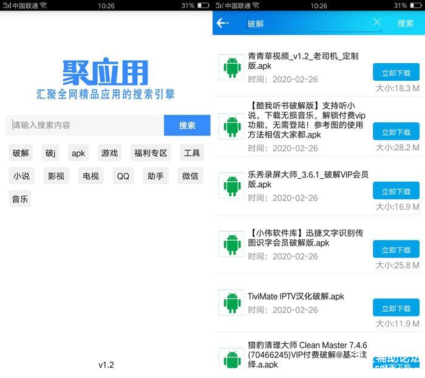Tap the 大小:18.3 M size label

point(397,88)
